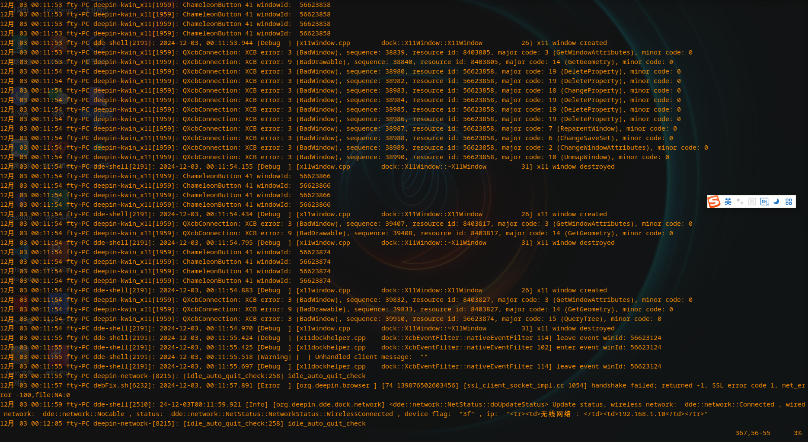808x442 pixels.
Task: Click '(ChangeProperty)' in the XCB error line
Action: pyautogui.click(x=591, y=90)
